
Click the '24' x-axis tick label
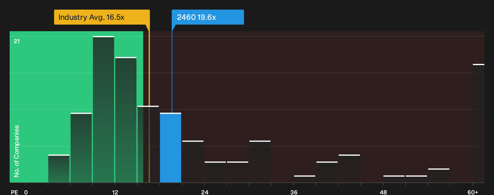tap(205, 192)
